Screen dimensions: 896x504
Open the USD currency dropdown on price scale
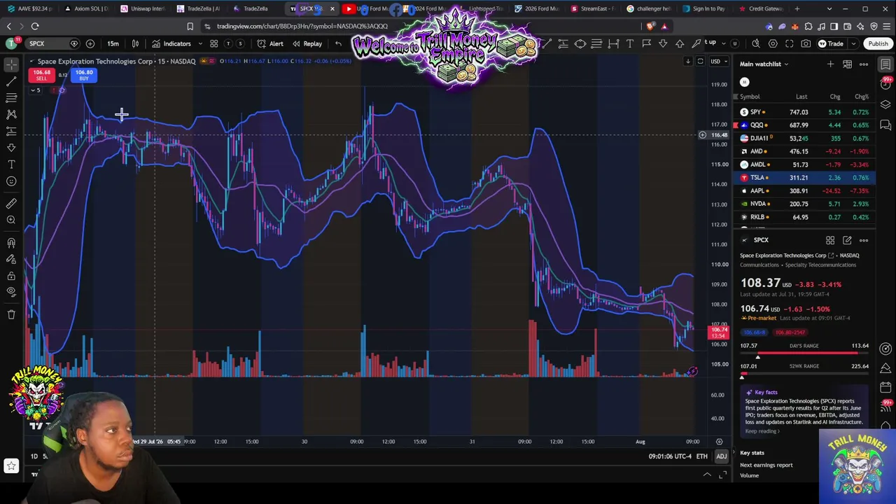717,62
